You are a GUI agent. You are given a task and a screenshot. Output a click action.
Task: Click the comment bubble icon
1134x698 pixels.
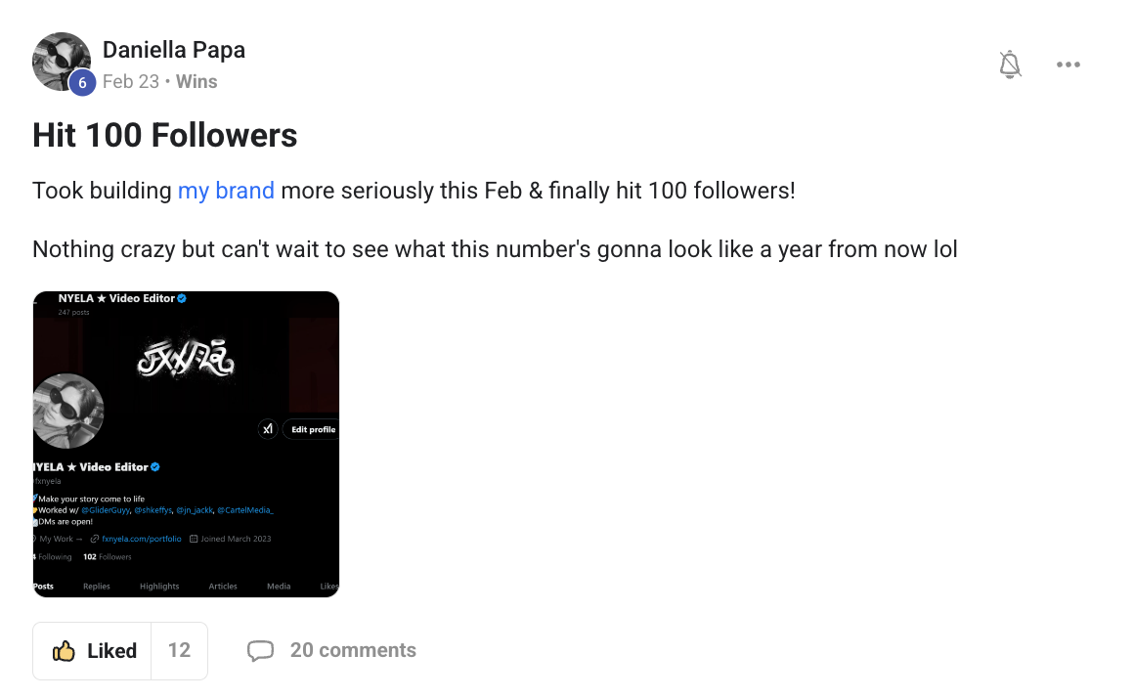tap(260, 651)
